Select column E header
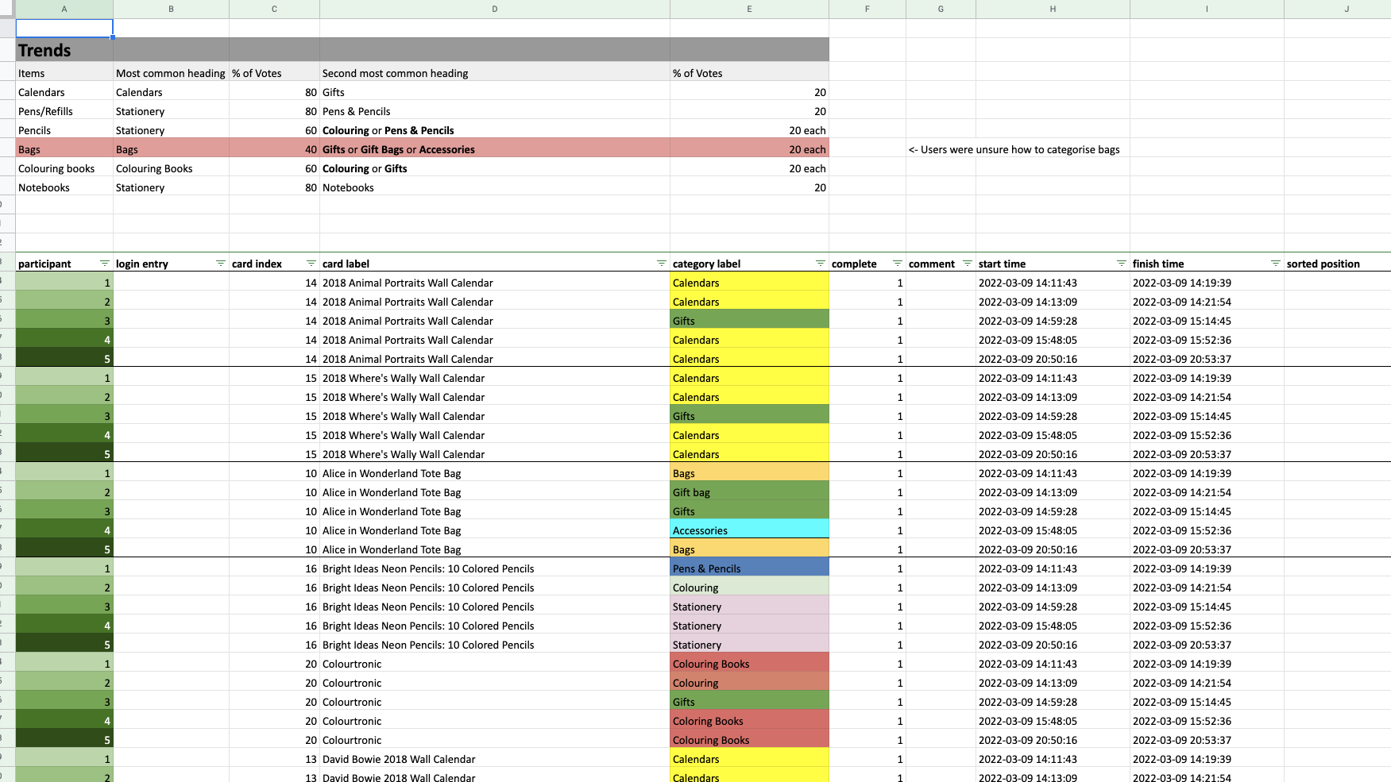 coord(749,9)
